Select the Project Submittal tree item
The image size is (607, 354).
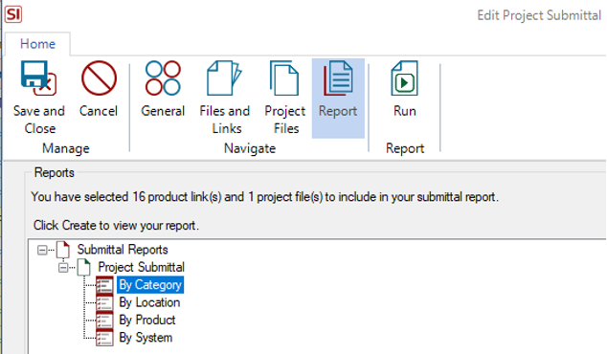click(142, 267)
